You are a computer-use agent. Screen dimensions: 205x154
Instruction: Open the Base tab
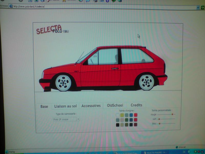[x=44, y=107]
